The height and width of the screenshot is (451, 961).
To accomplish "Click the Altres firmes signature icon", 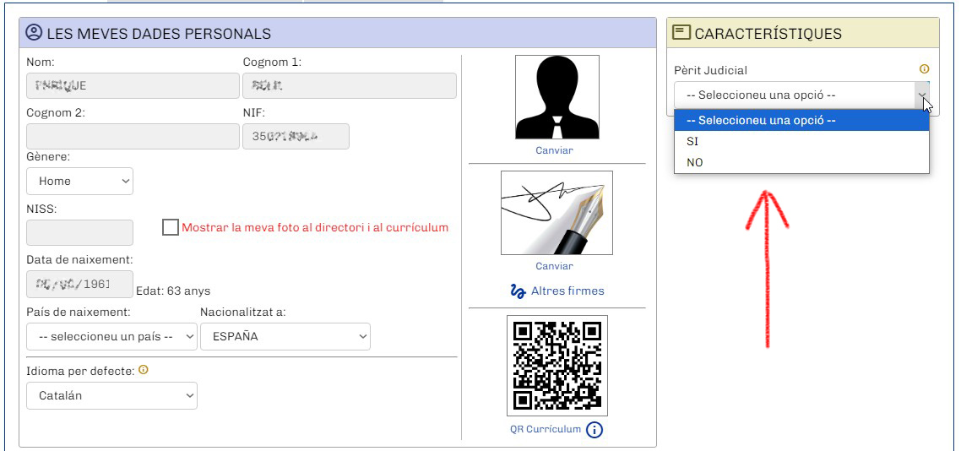I will coord(519,291).
